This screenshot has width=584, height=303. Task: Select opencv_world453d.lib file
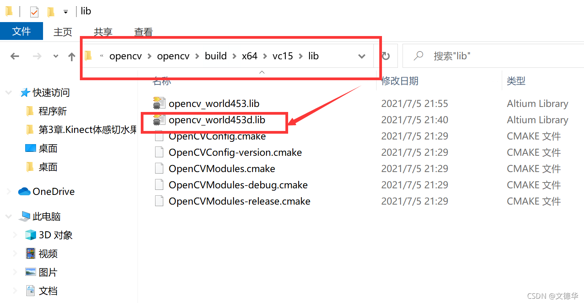click(217, 120)
